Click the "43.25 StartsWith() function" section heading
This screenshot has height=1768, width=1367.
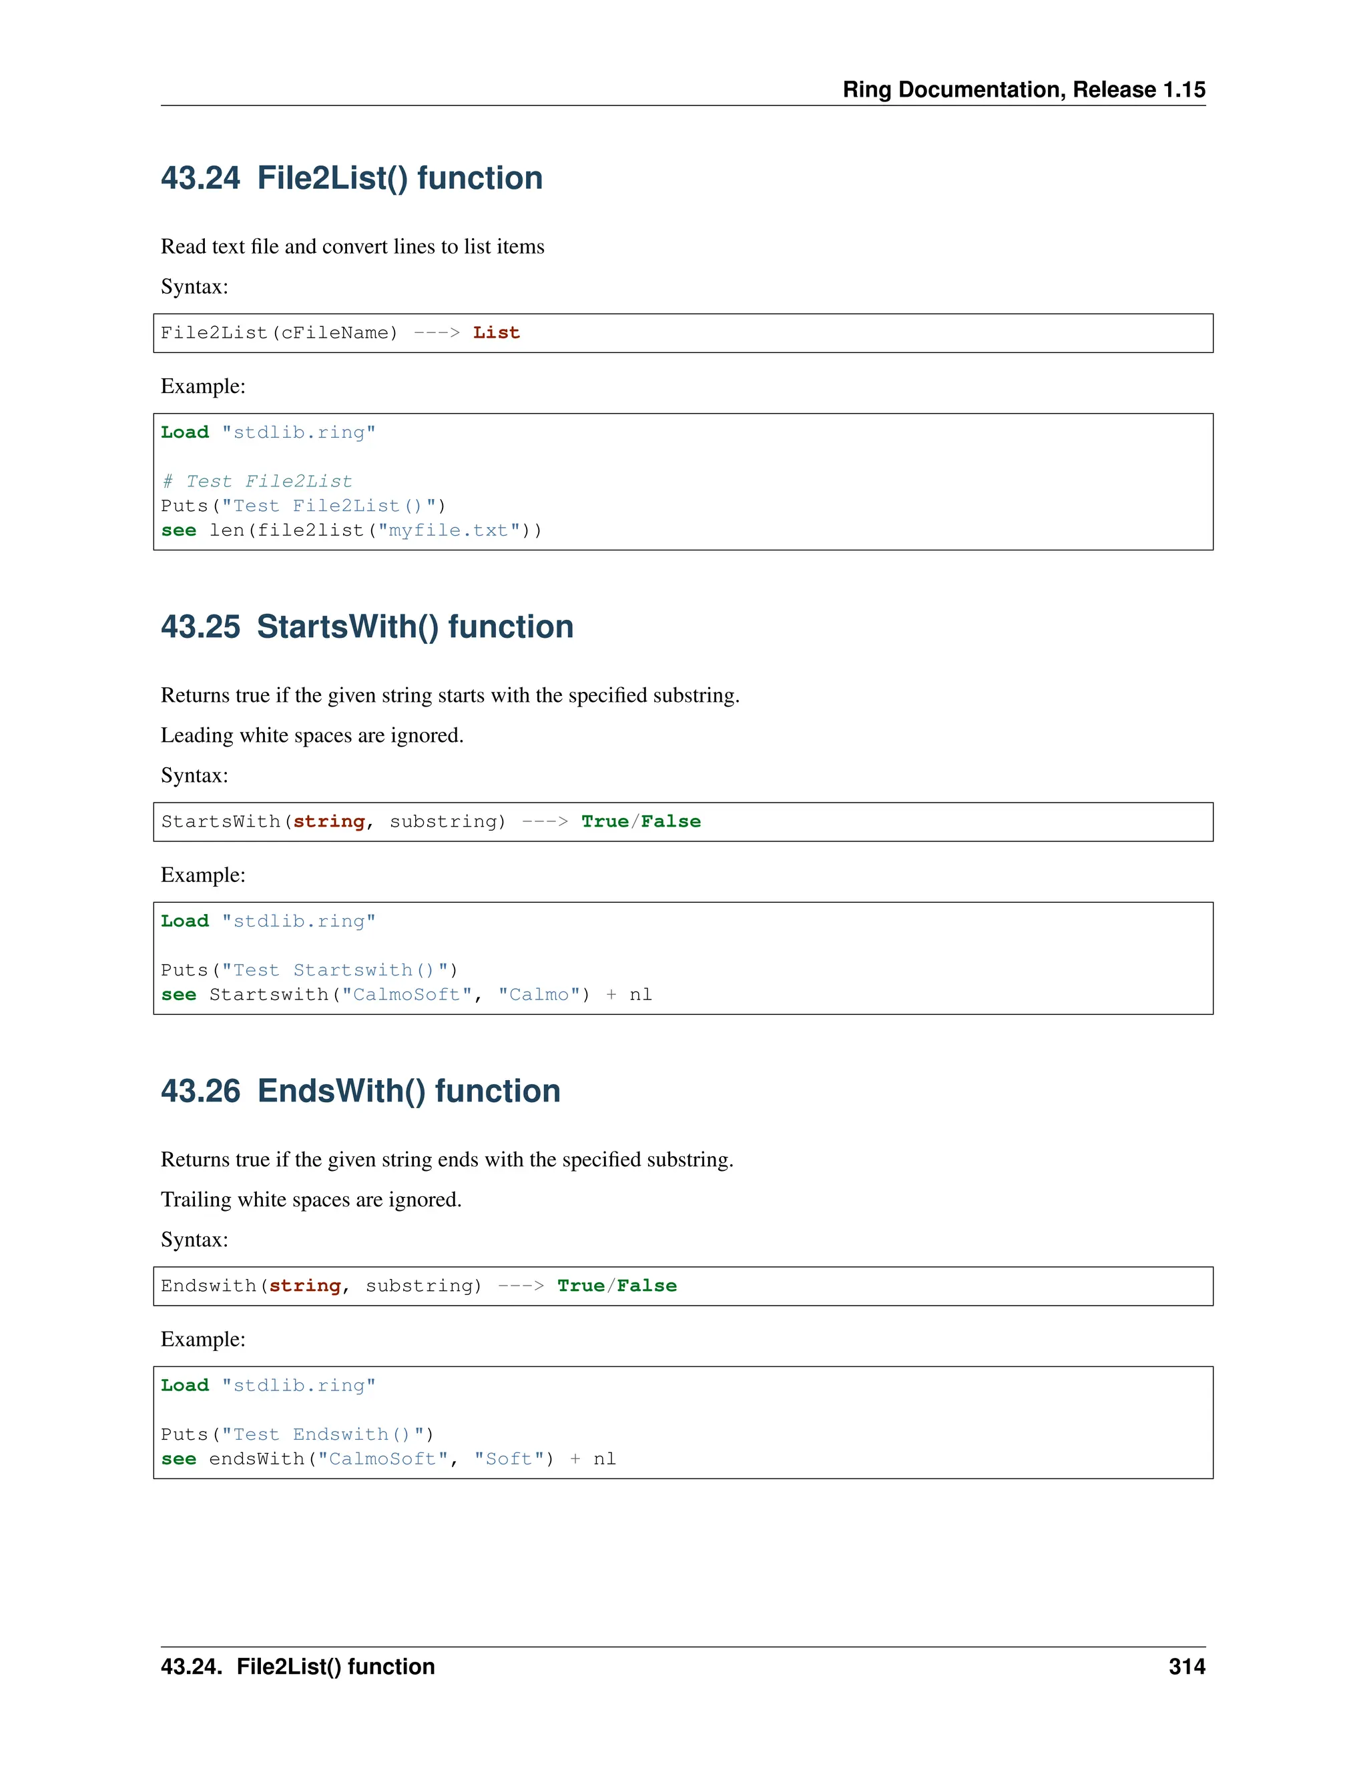tap(367, 626)
